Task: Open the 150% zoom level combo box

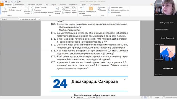Action: coord(69,7)
